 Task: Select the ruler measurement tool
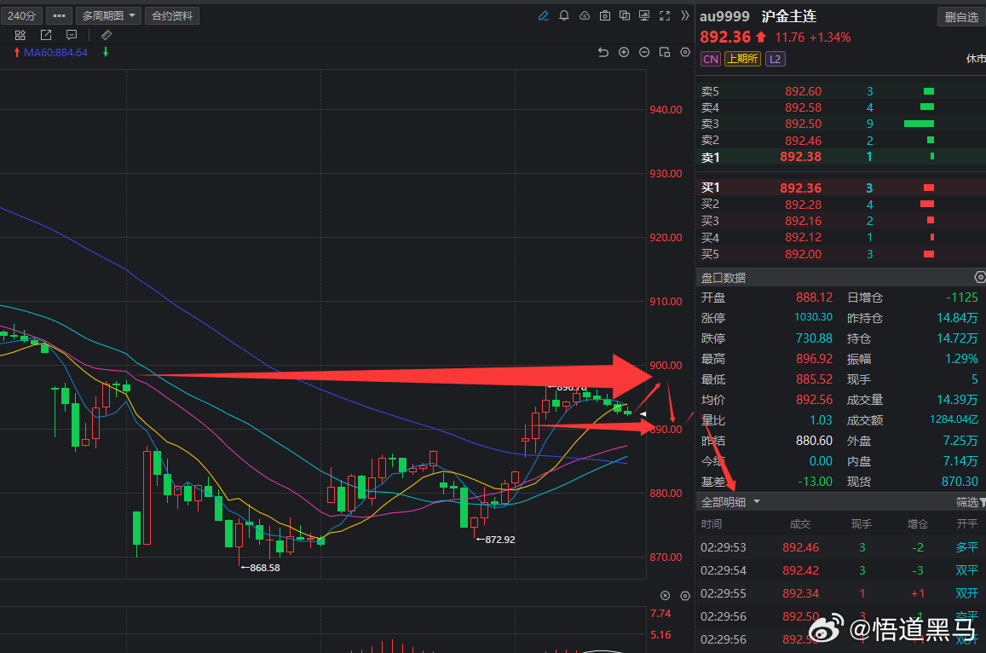point(107,35)
